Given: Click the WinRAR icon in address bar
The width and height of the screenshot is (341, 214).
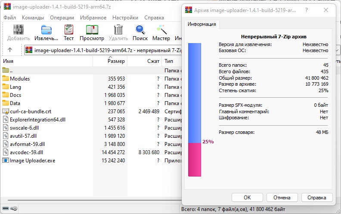Looking at the screenshot, I should pyautogui.click(x=29, y=50).
